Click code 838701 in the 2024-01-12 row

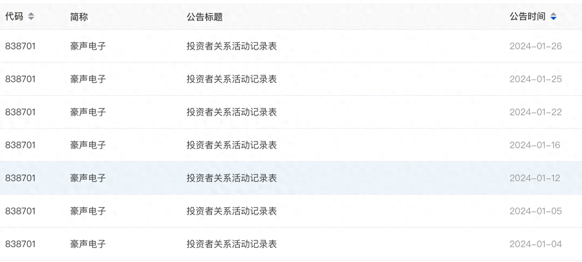pos(20,178)
